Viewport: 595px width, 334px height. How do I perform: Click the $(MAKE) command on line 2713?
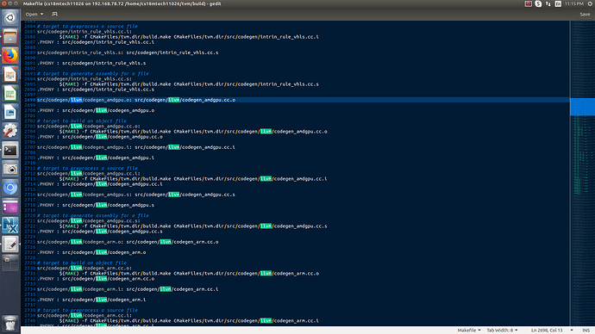point(193,179)
